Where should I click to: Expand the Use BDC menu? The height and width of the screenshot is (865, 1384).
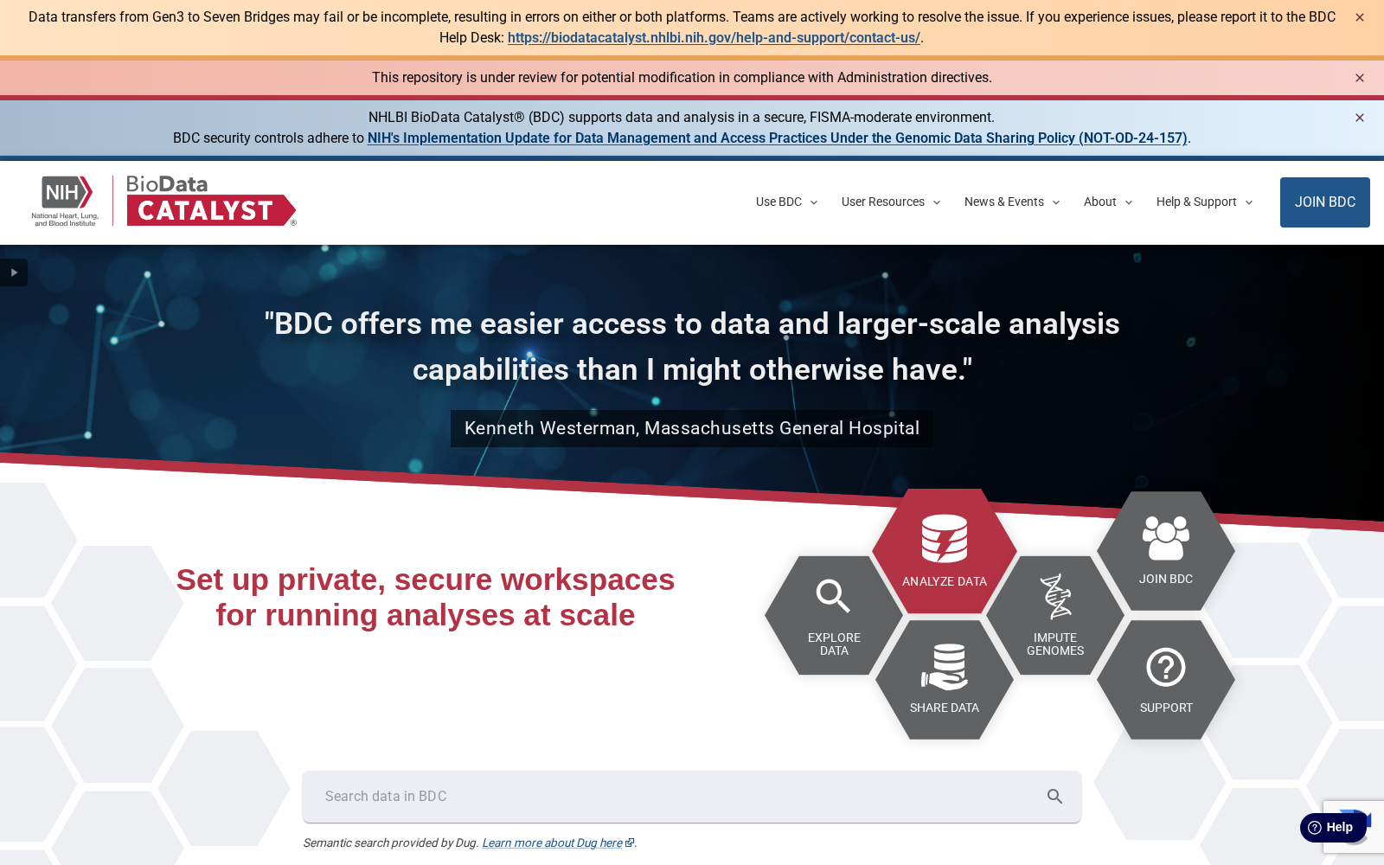coord(786,202)
